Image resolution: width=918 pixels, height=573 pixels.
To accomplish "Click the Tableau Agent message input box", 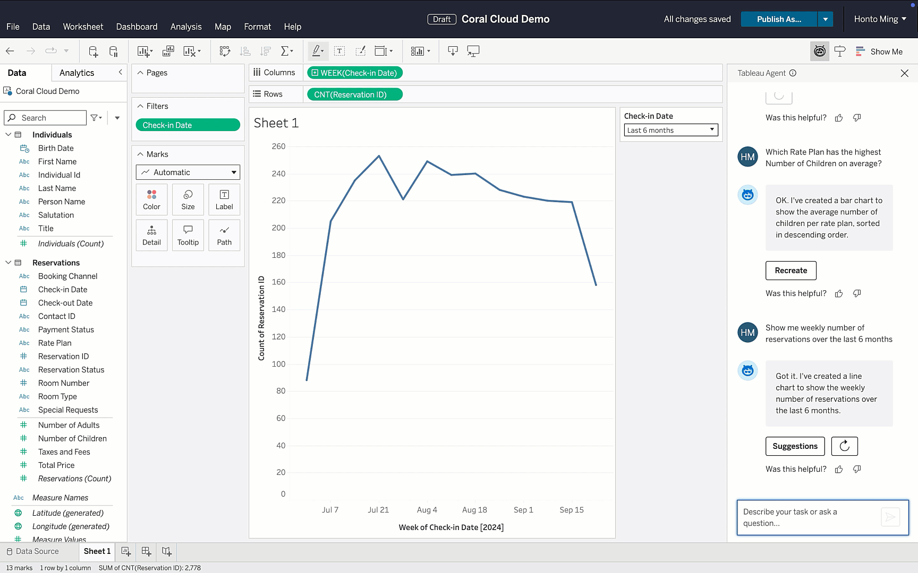I will point(807,517).
